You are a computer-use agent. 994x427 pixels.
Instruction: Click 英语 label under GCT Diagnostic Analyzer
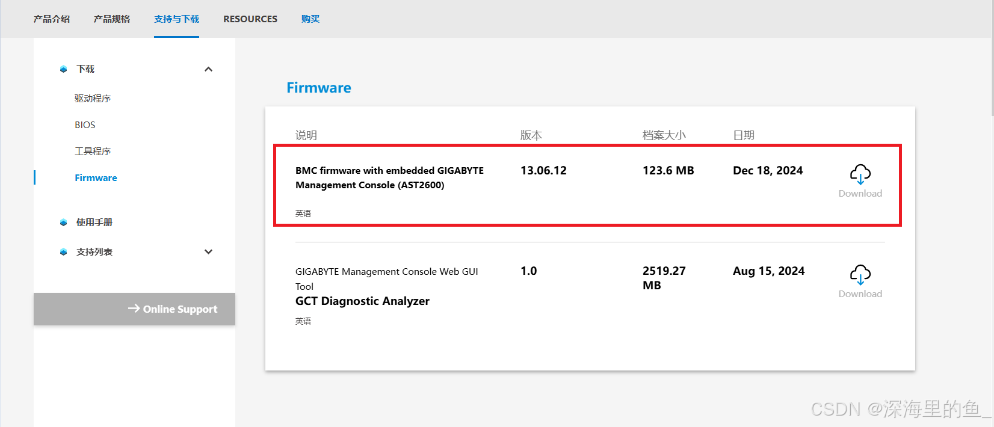(303, 321)
